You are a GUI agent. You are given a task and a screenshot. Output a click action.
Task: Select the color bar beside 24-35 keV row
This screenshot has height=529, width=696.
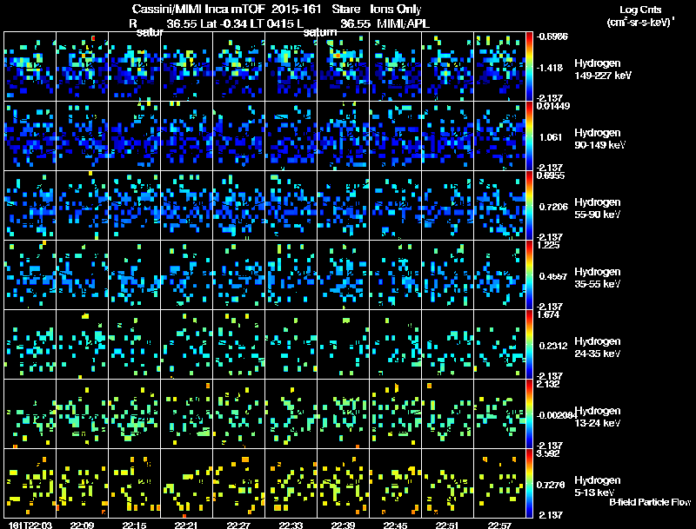point(529,345)
